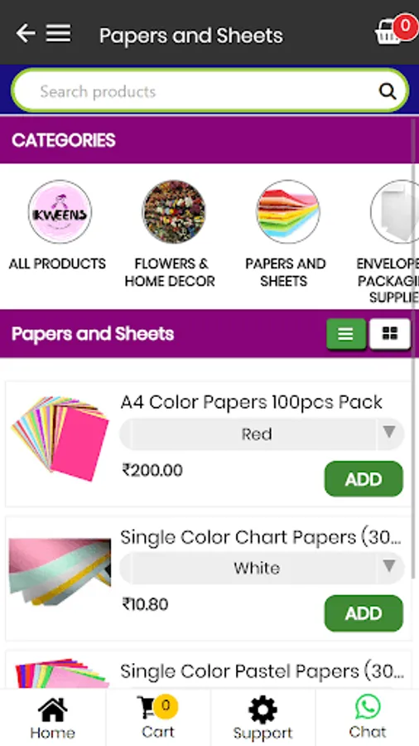This screenshot has width=419, height=746.
Task: Select the All Products category icon
Action: 60,211
